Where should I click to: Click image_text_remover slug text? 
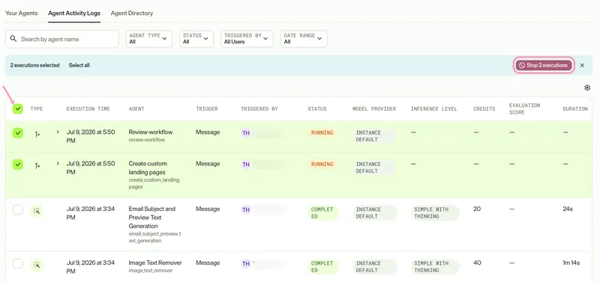[x=151, y=271]
